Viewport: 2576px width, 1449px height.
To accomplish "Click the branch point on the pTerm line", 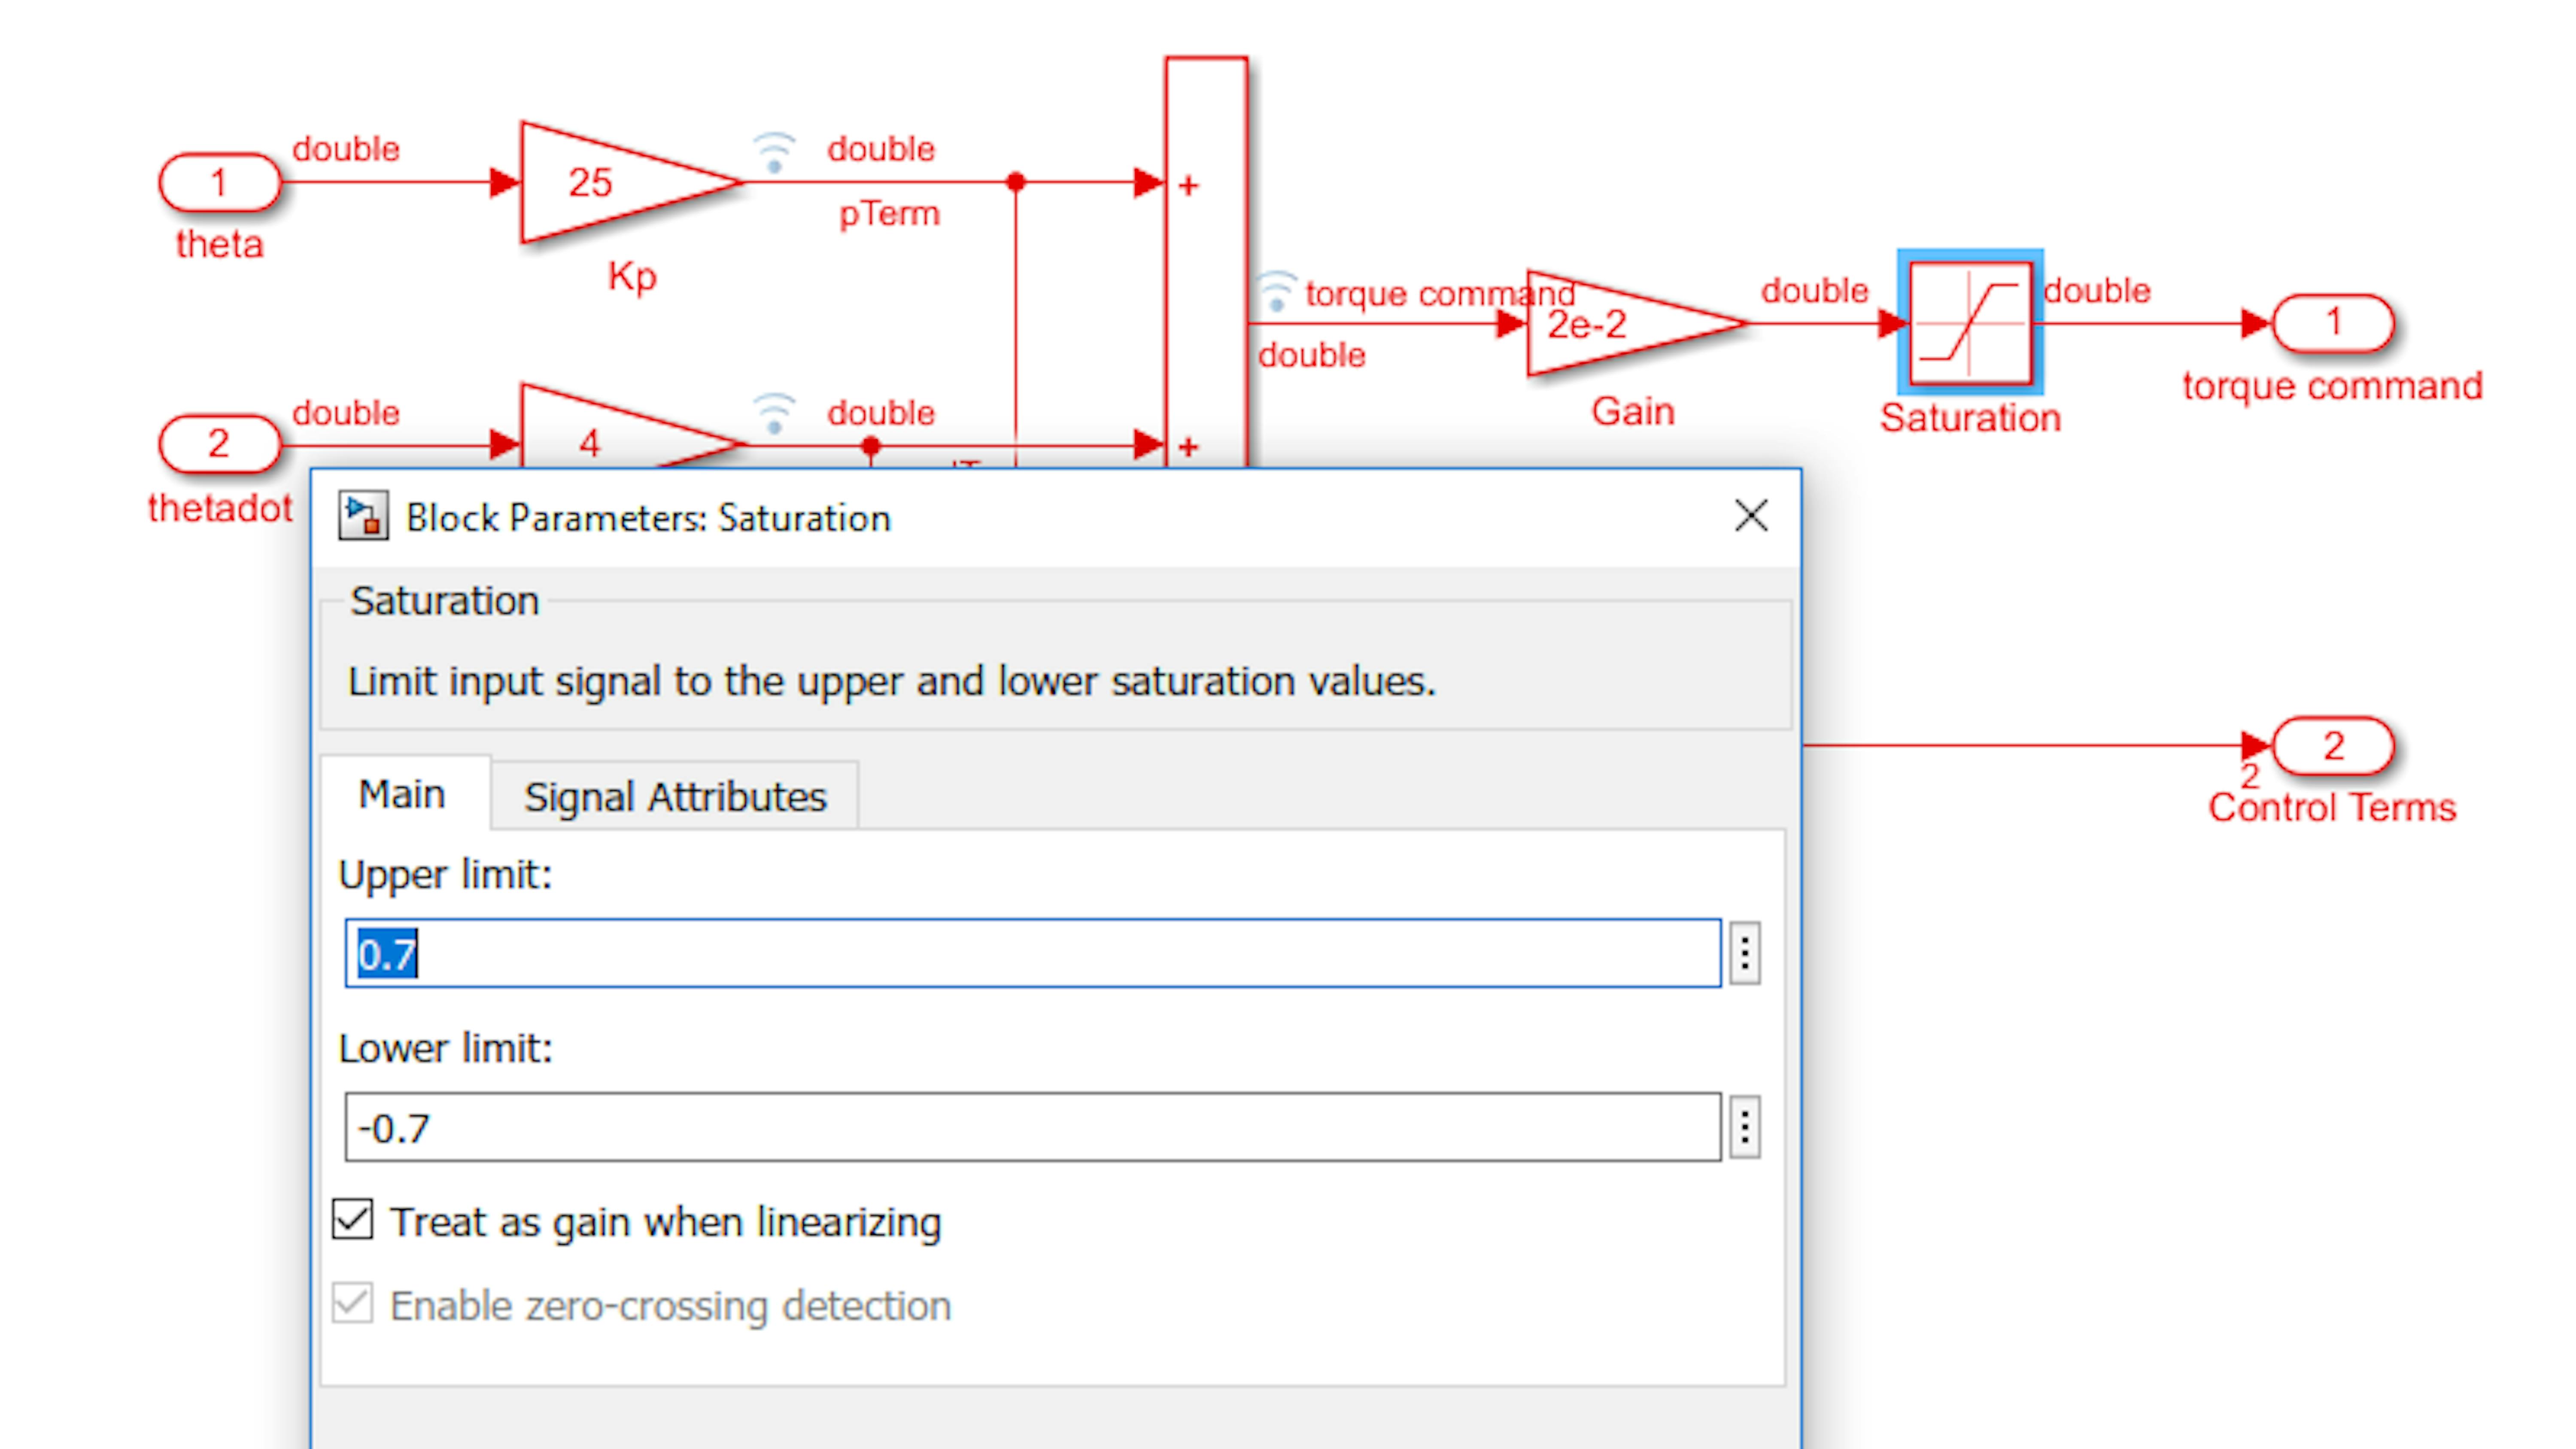I will tap(1016, 182).
